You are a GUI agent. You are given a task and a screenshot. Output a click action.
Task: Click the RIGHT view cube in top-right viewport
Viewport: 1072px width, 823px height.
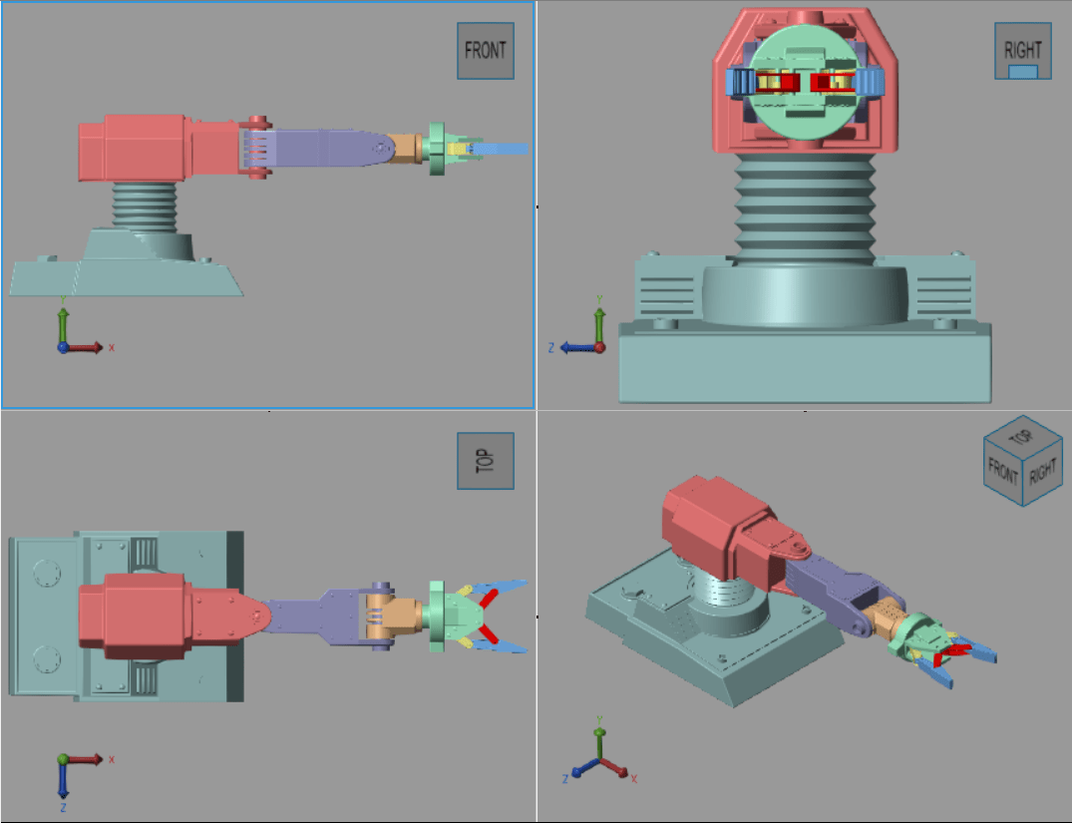pyautogui.click(x=1022, y=51)
